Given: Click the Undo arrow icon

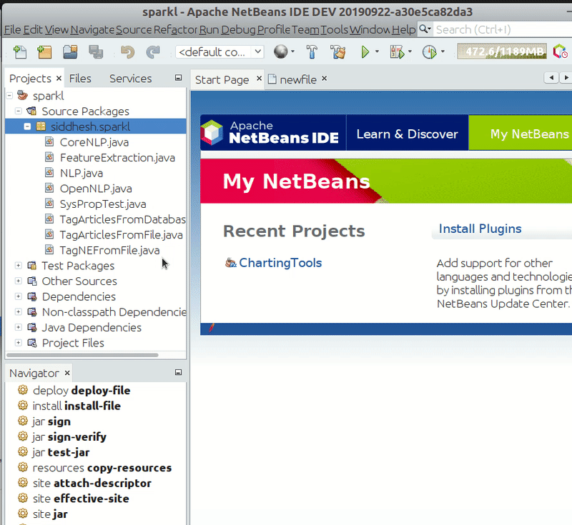Looking at the screenshot, I should coord(128,52).
